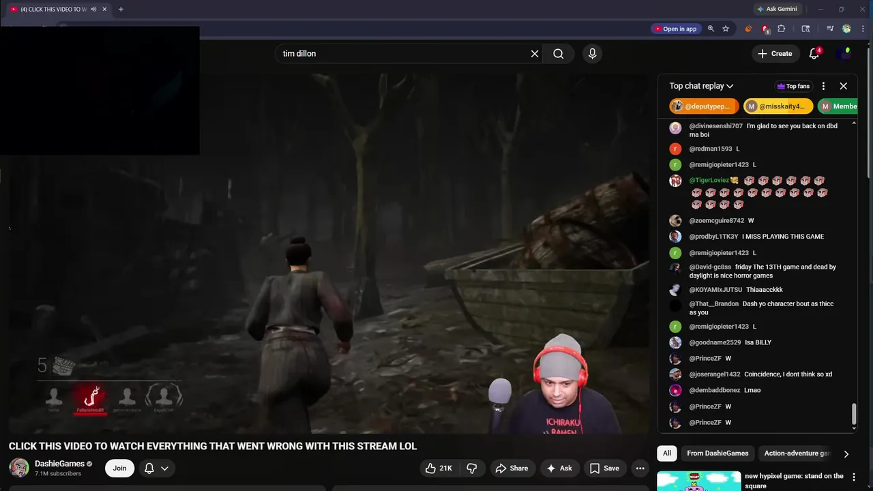Click the Join membership button
This screenshot has height=491, width=873.
(x=119, y=468)
